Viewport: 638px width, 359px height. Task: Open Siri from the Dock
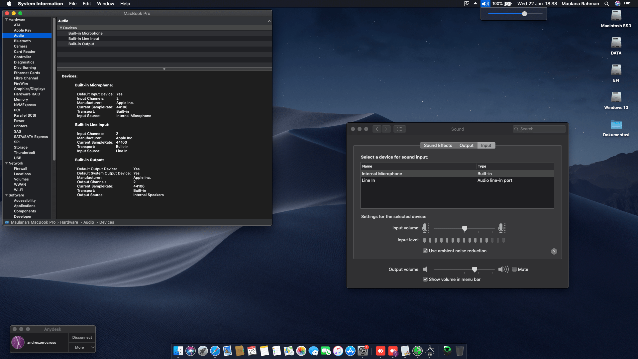(190, 351)
